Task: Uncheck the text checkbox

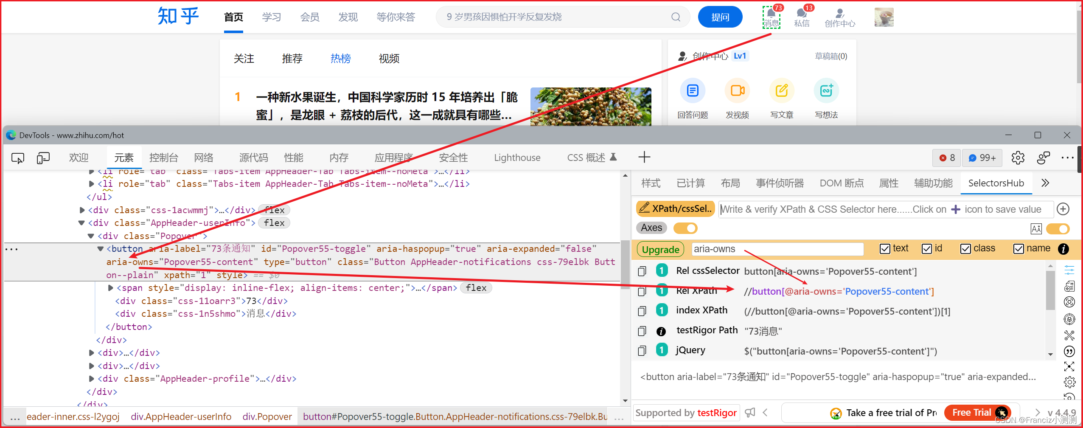Action: pyautogui.click(x=885, y=249)
